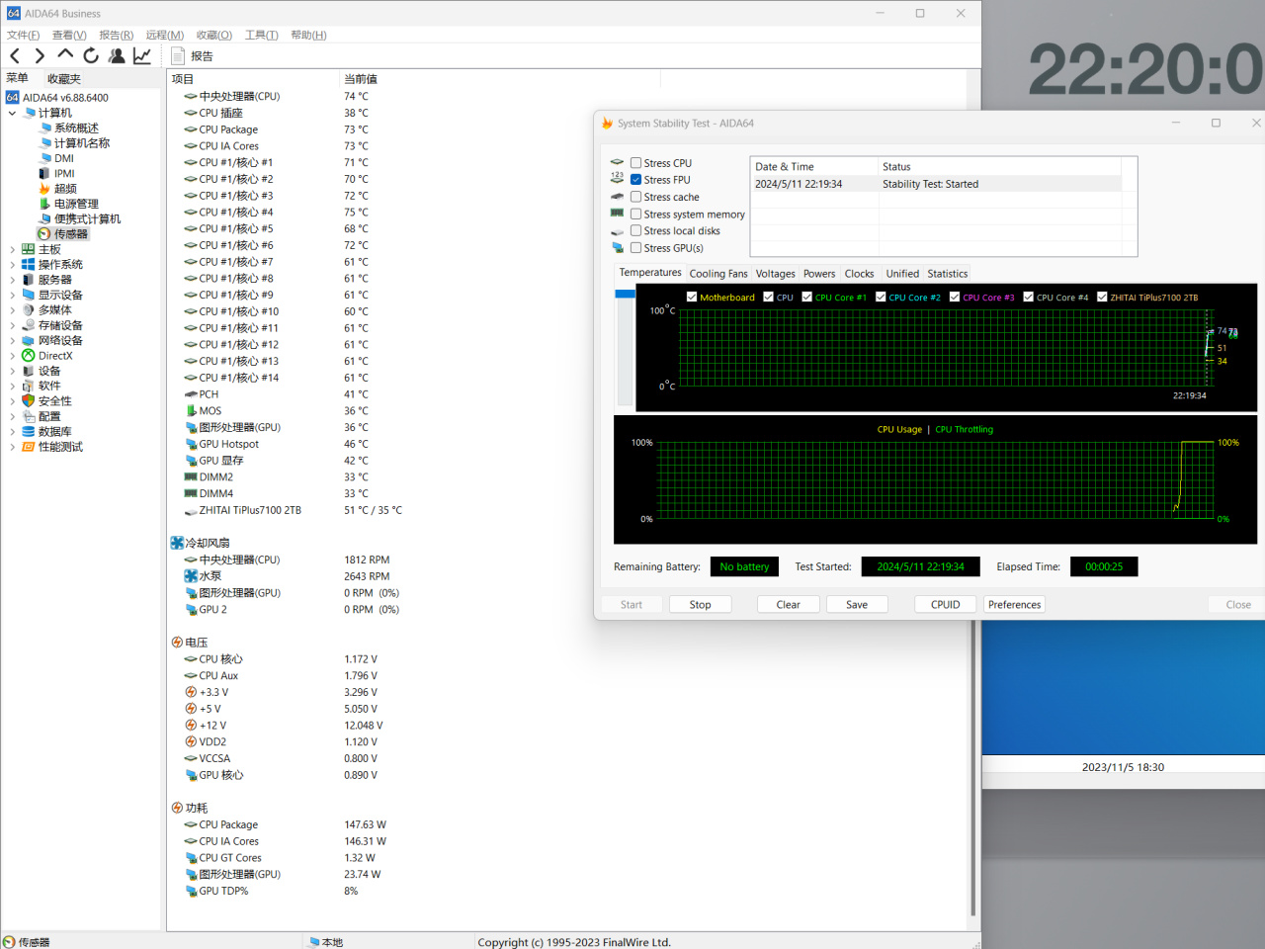This screenshot has height=949, width=1265.
Task: Click the 数据库 database icon item
Action: (29, 432)
